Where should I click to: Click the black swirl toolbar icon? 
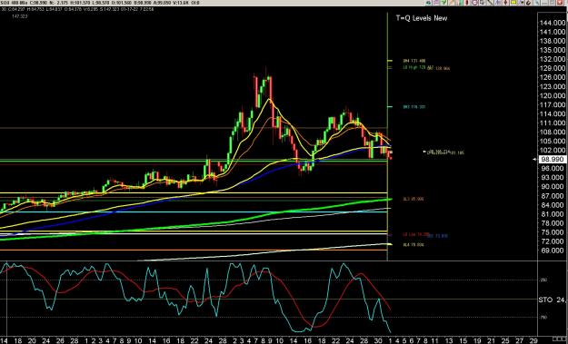(529, 3)
